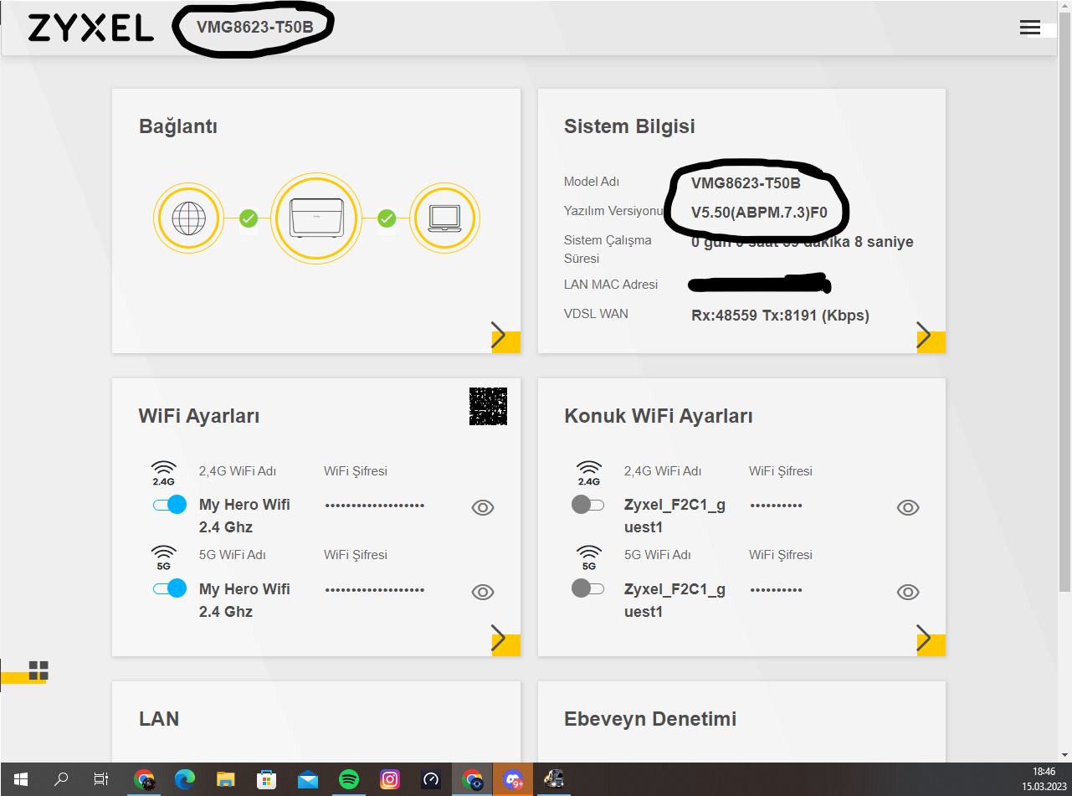
Task: Open the truck game icon on taskbar
Action: pyautogui.click(x=554, y=779)
